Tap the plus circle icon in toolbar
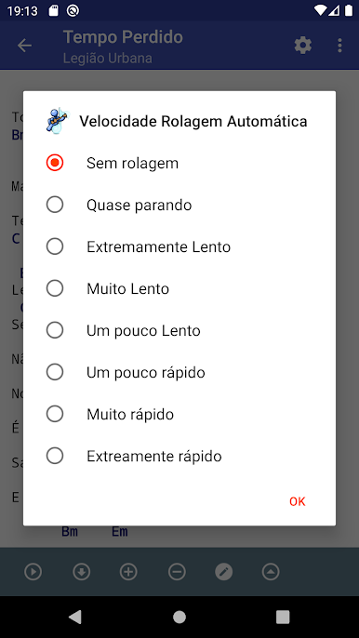Viewport: 359px width, 638px height. pyautogui.click(x=128, y=572)
